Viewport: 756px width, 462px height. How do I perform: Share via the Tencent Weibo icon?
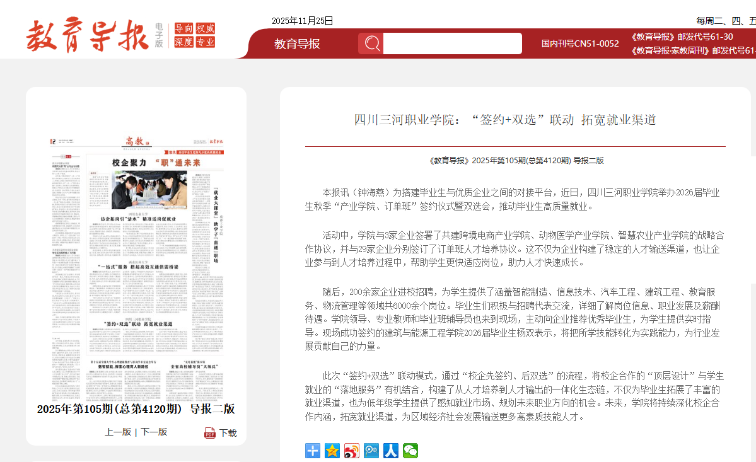coord(371,451)
